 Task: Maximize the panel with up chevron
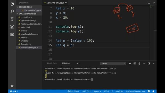pyautogui.click(x=144, y=64)
